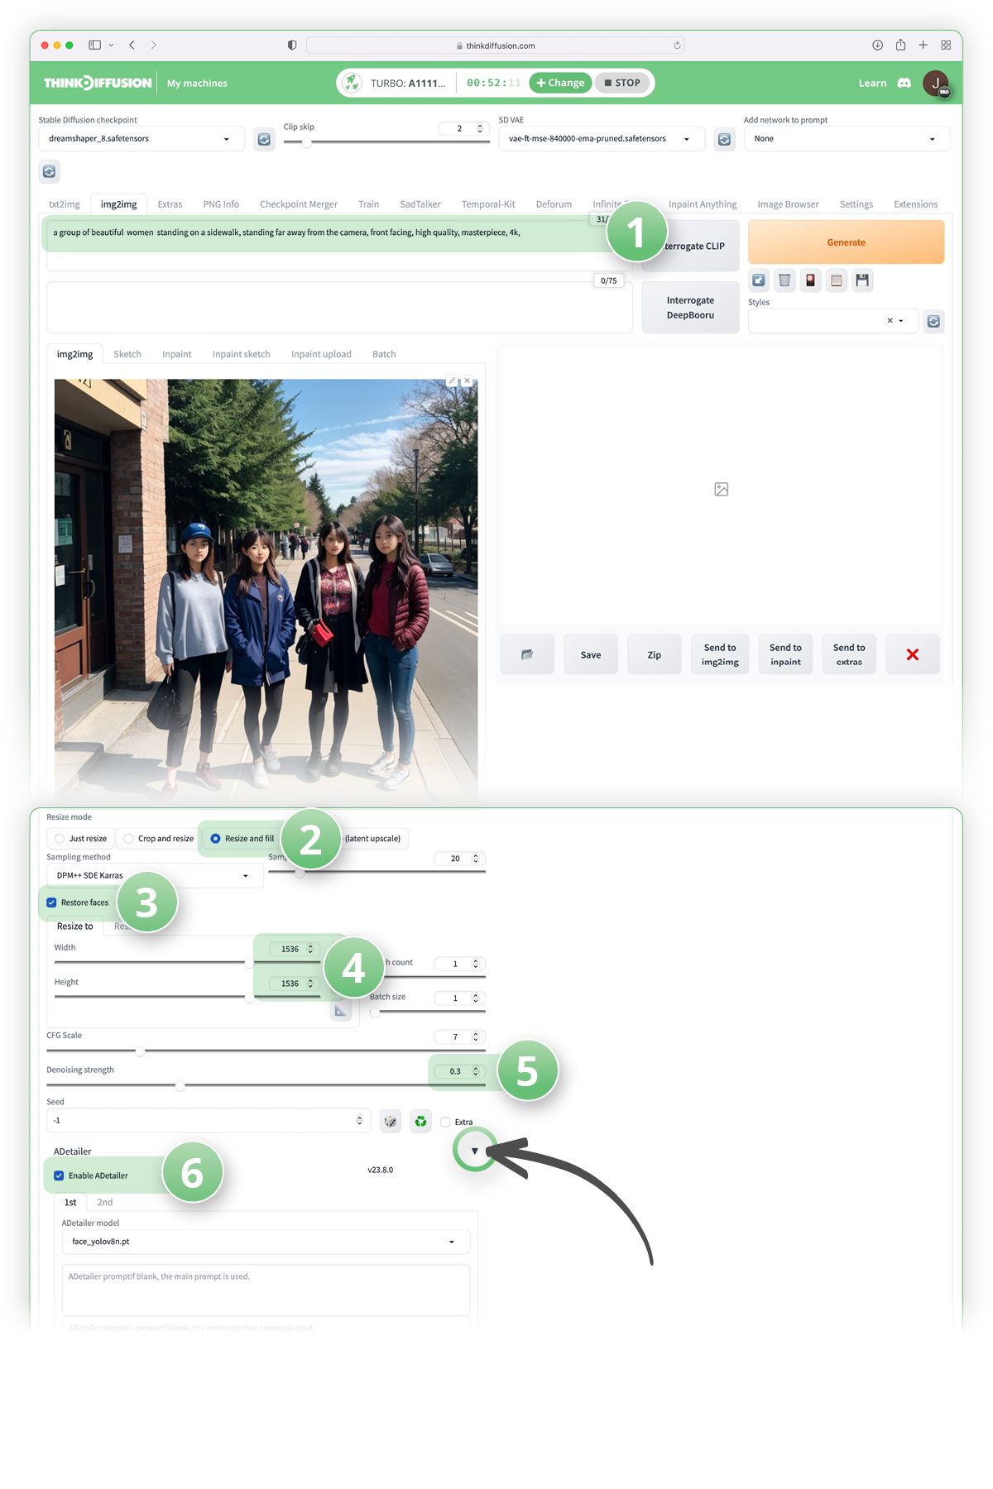Open the Batch sub-tab
Image resolution: width=993 pixels, height=1489 pixels.
click(x=384, y=354)
